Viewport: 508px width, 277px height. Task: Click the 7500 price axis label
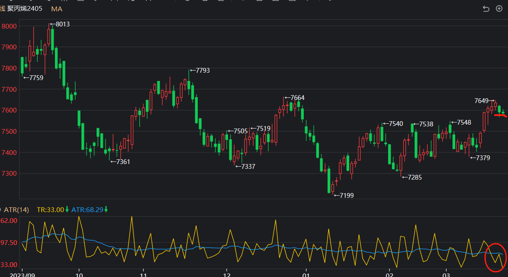(9, 132)
